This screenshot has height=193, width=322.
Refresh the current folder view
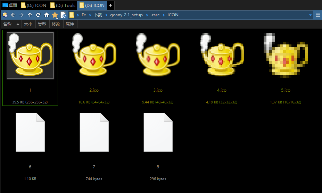(38, 15)
